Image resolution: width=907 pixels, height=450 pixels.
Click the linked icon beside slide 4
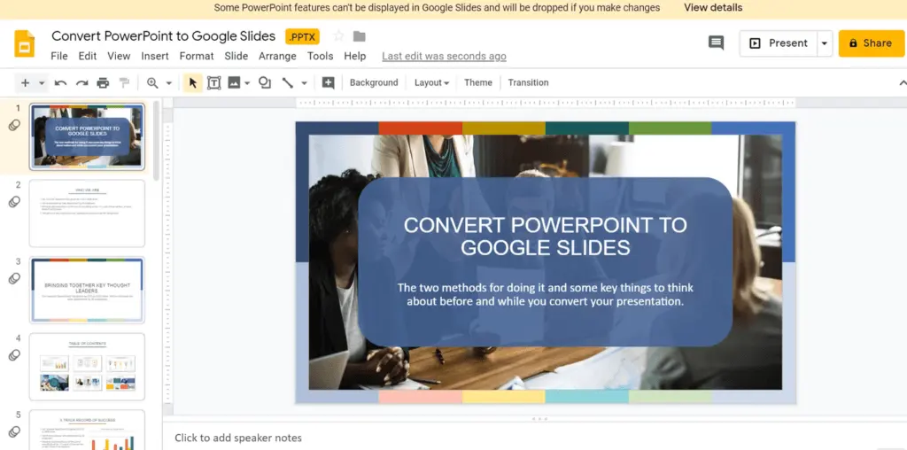(14, 355)
